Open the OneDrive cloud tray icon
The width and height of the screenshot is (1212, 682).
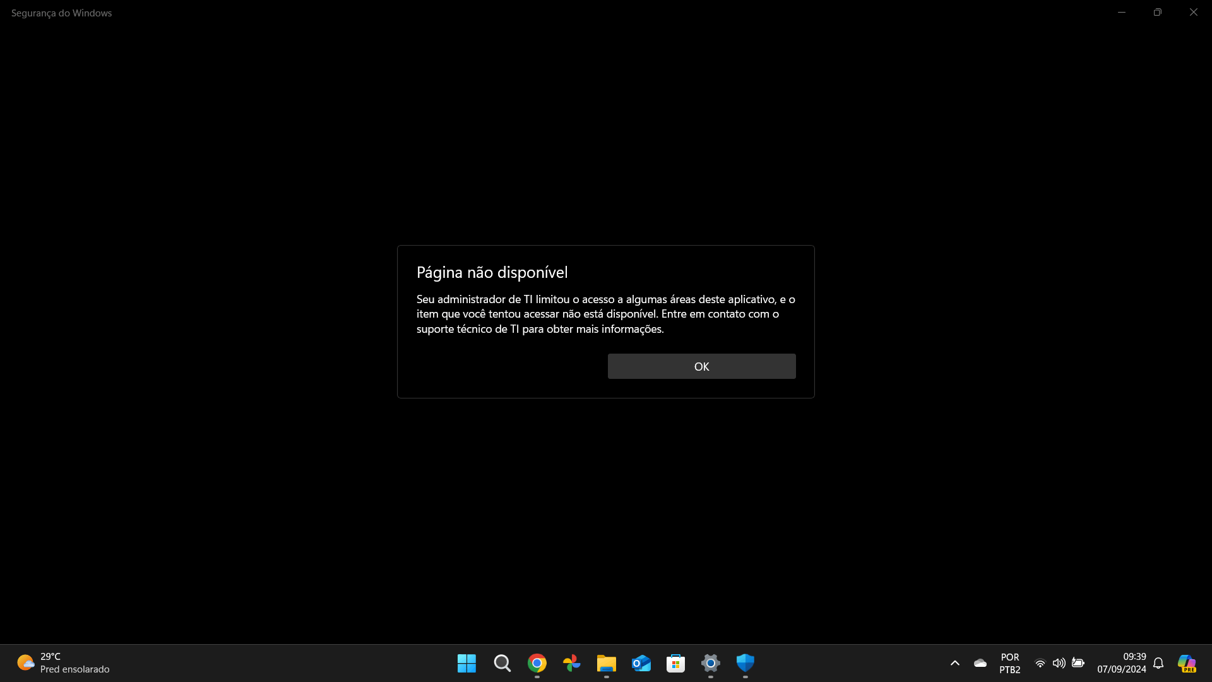pos(980,663)
